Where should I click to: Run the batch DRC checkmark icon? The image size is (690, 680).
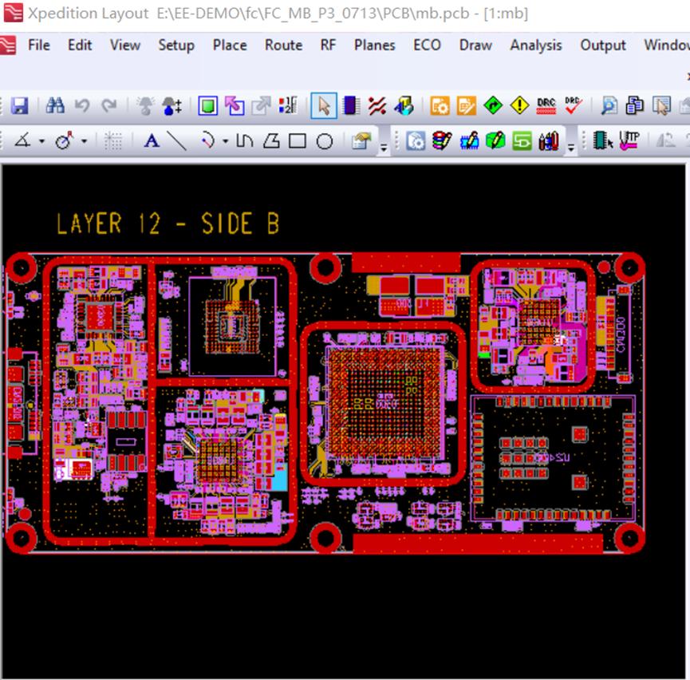(572, 106)
